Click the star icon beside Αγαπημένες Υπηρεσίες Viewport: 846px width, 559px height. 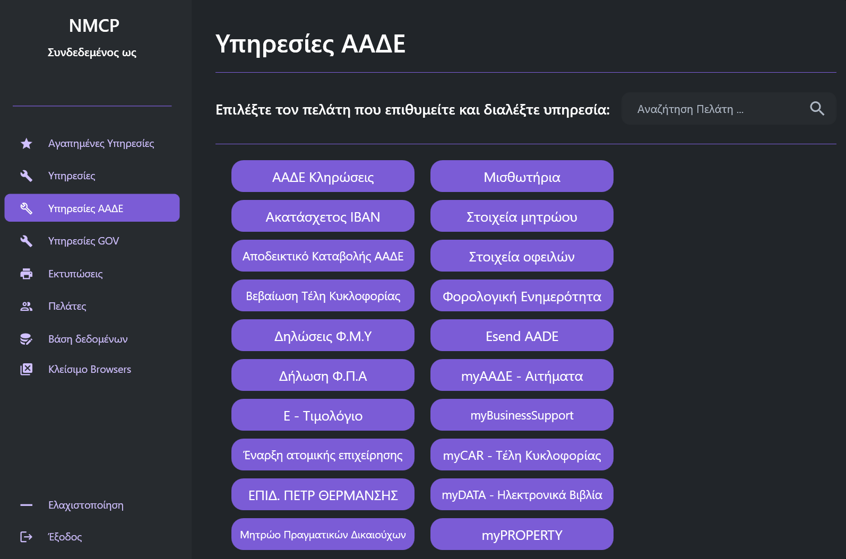[26, 143]
